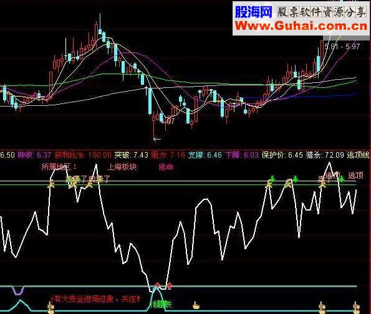Click the green 超跌 oversold label

click(x=162, y=304)
